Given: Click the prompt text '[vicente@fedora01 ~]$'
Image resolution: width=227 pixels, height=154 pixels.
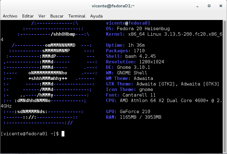Looking at the screenshot, I should pyautogui.click(x=30, y=134).
